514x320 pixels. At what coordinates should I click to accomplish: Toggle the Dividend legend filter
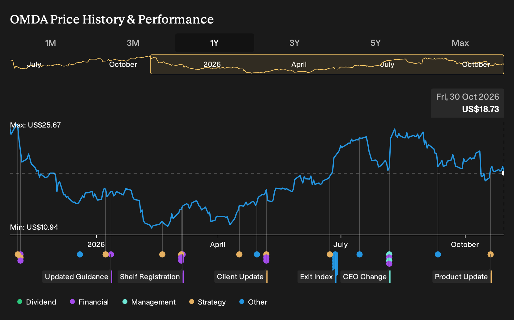[37, 302]
